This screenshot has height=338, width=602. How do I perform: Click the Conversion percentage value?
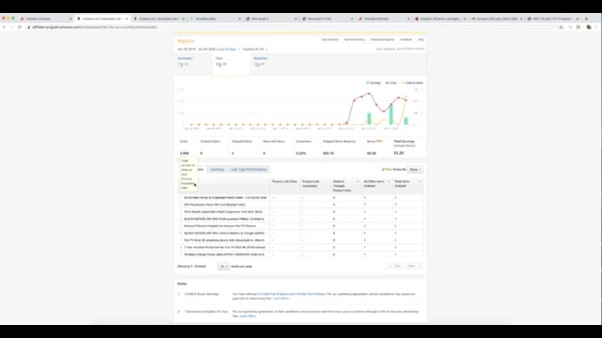click(301, 153)
